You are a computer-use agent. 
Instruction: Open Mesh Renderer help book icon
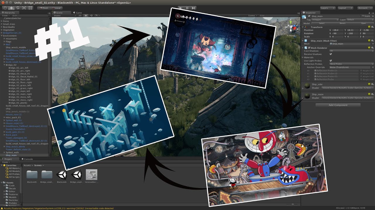(x=369, y=48)
